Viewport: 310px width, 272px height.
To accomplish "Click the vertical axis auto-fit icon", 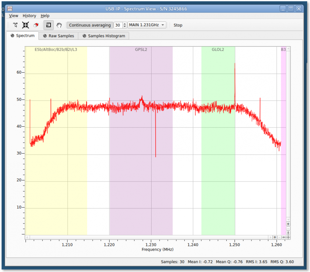I will point(288,233).
